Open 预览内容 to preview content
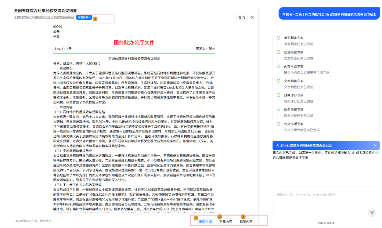This screenshot has height=228, width=382. click(246, 221)
